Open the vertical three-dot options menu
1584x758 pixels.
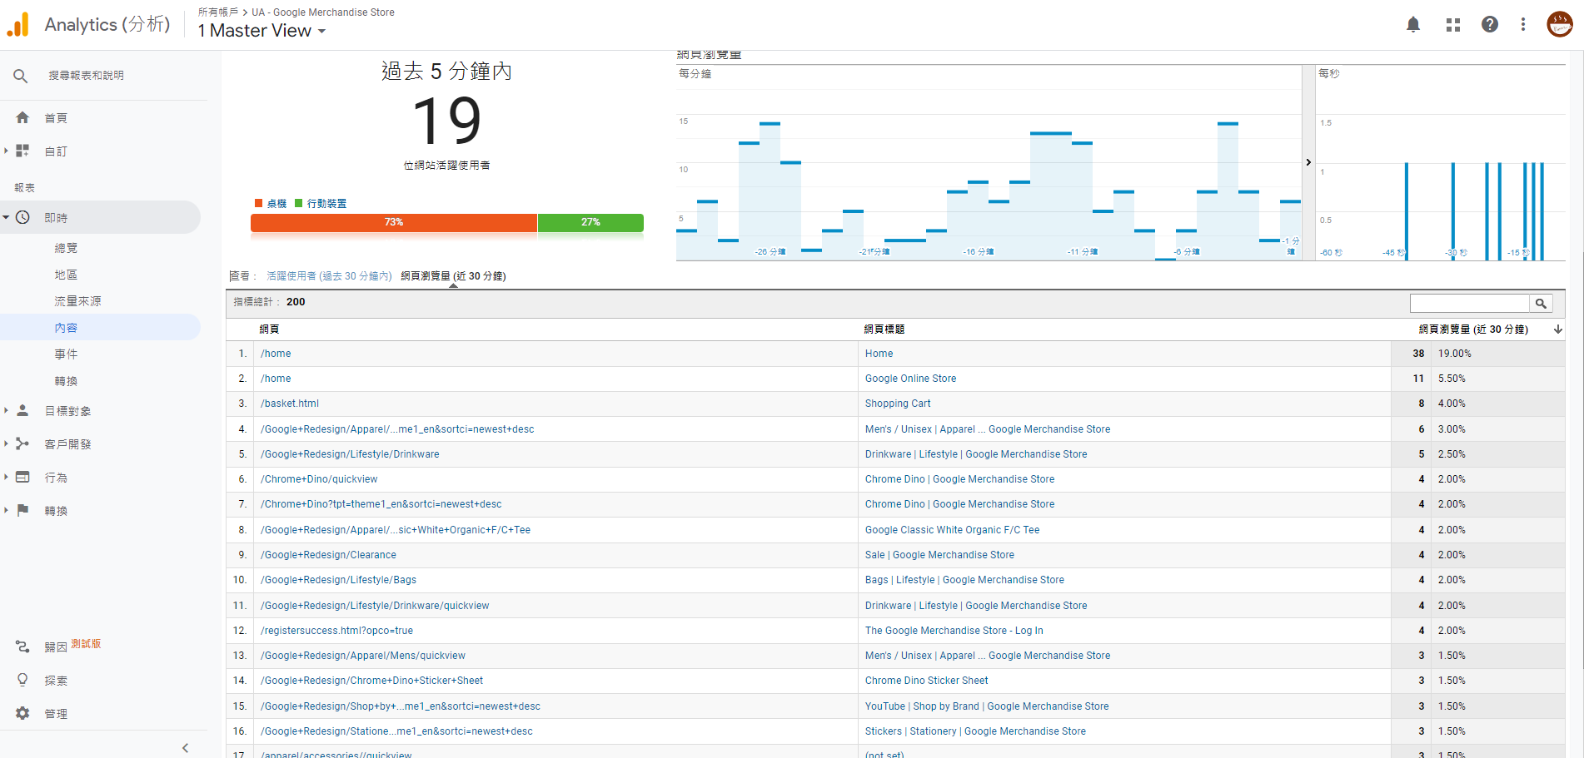[x=1523, y=25]
